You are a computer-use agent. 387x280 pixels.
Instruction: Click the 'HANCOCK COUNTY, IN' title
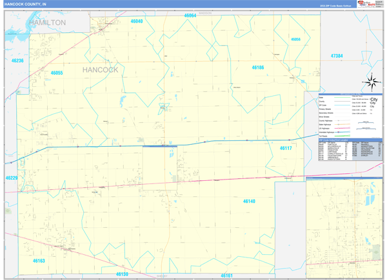tap(25, 5)
